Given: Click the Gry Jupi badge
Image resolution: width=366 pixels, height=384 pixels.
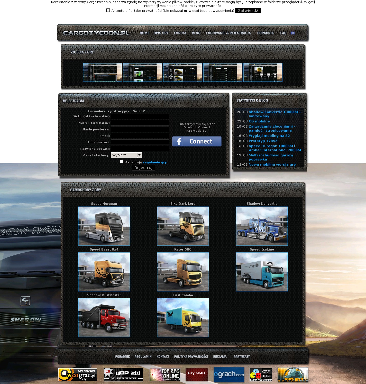Looking at the screenshot, I should 261,375.
